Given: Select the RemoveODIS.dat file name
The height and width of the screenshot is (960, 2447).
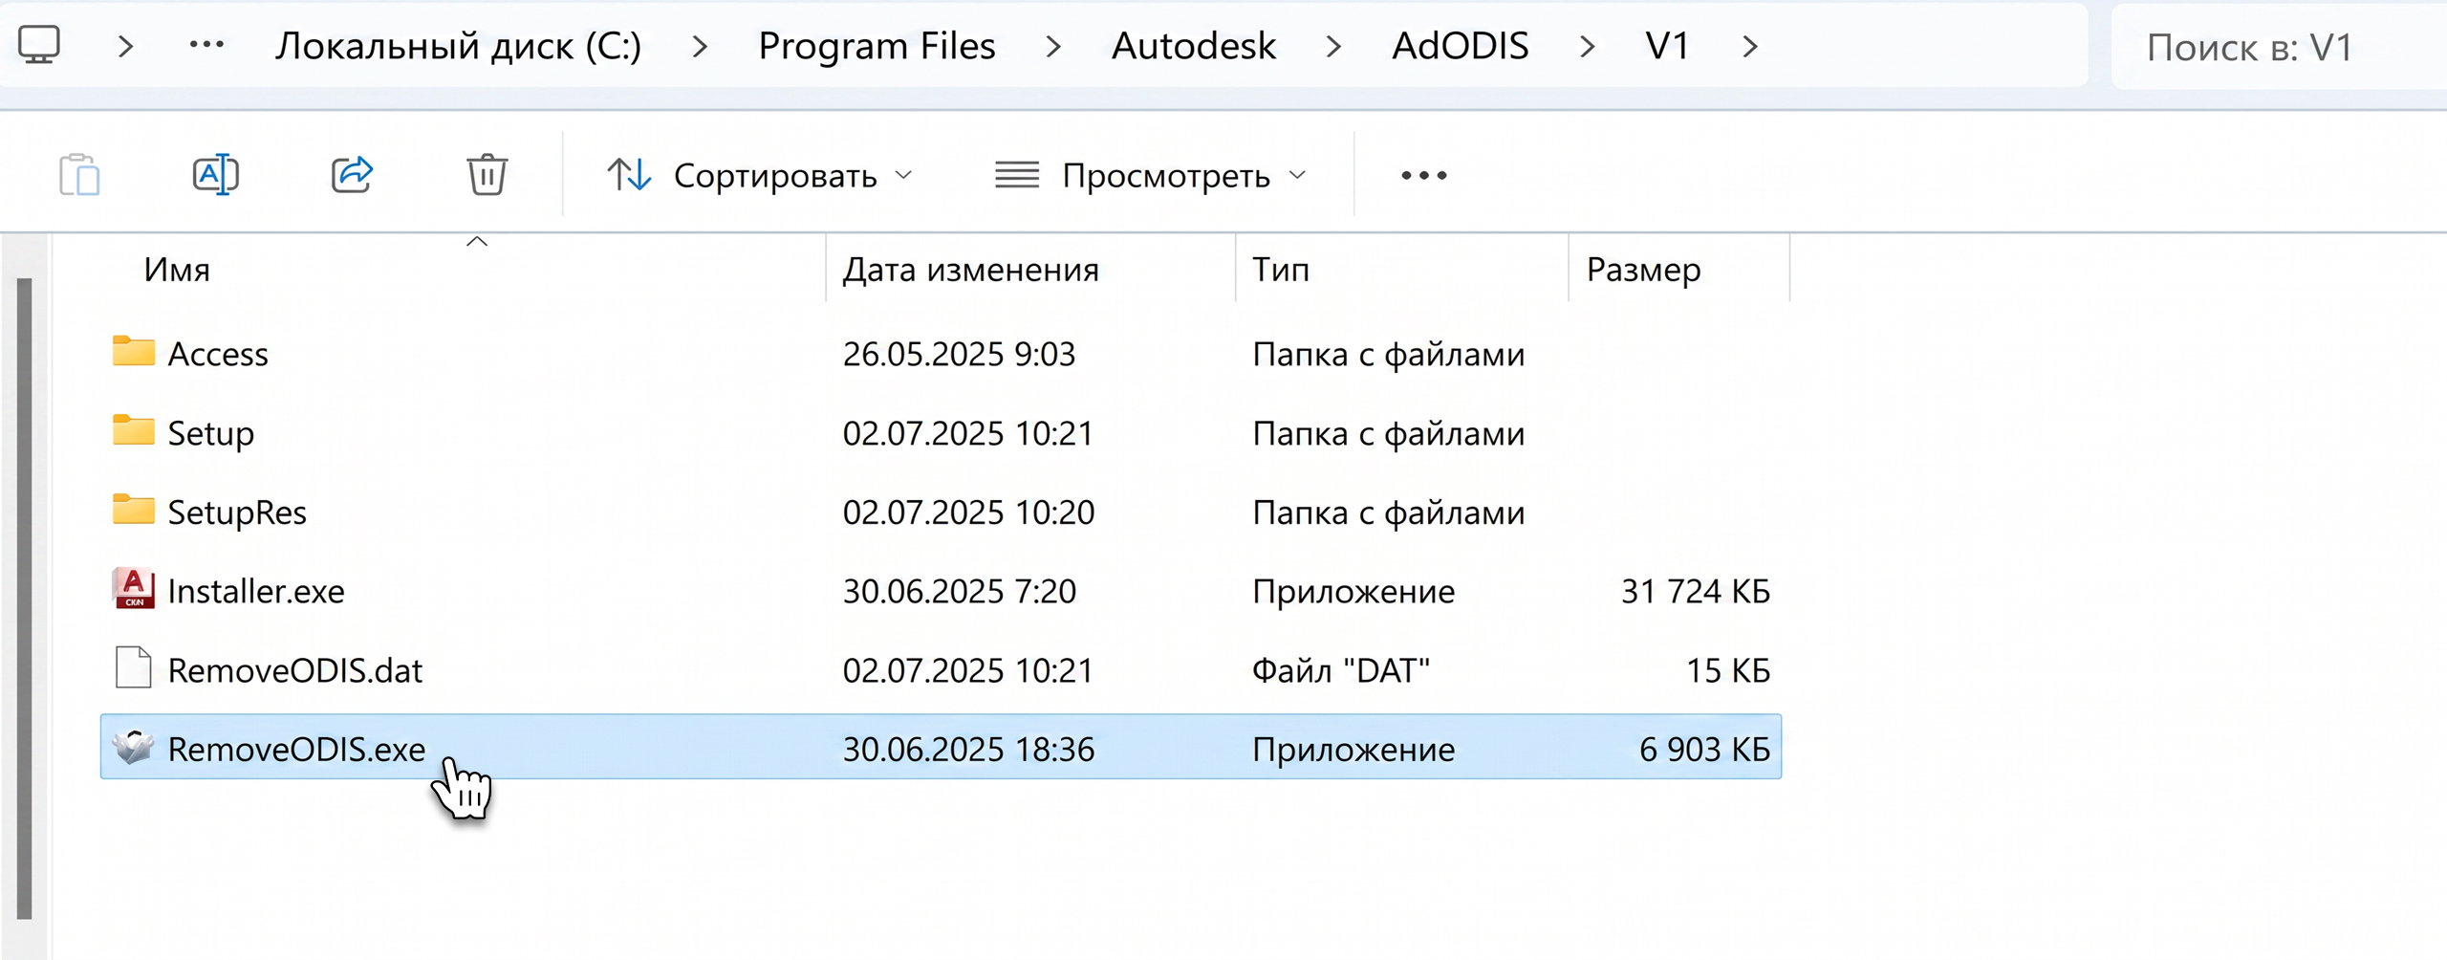Looking at the screenshot, I should 295,670.
